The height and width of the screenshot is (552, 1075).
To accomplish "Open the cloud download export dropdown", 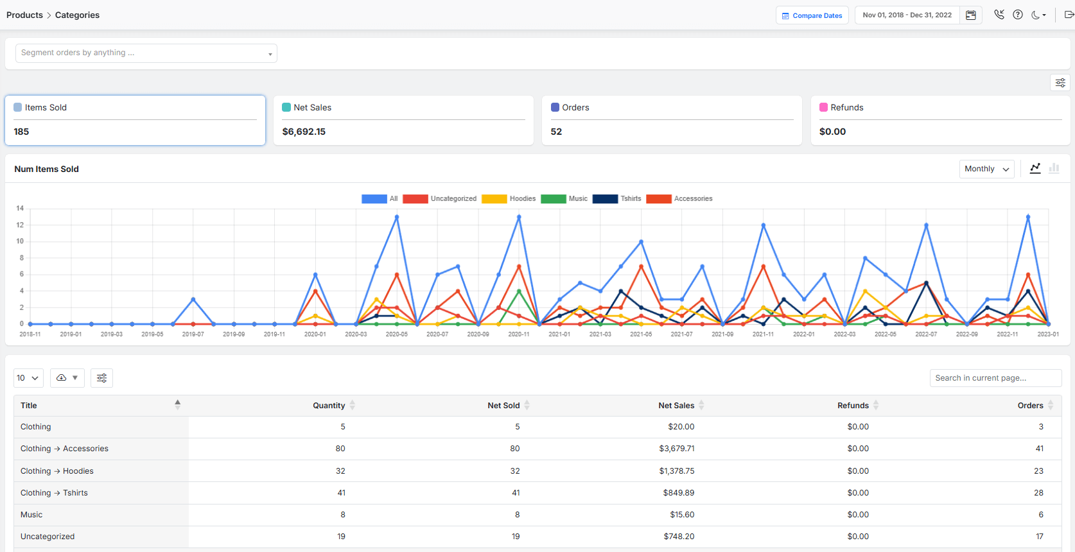I will [67, 378].
